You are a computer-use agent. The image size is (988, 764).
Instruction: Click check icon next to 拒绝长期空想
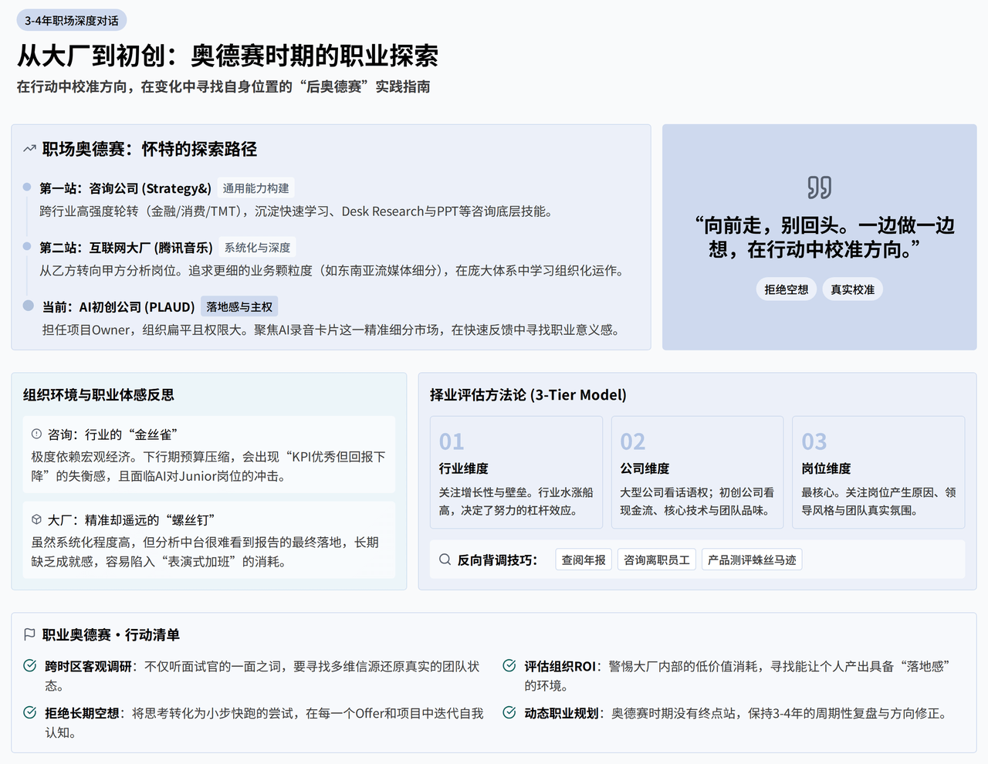pyautogui.click(x=30, y=712)
